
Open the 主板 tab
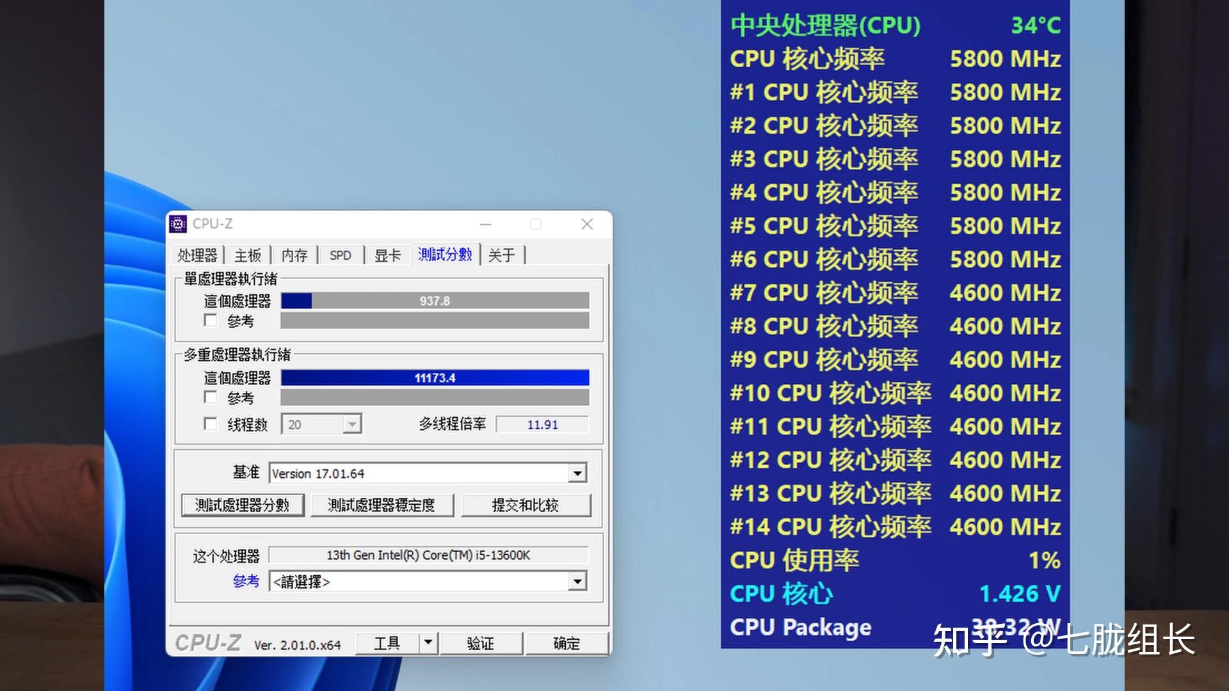tap(248, 255)
